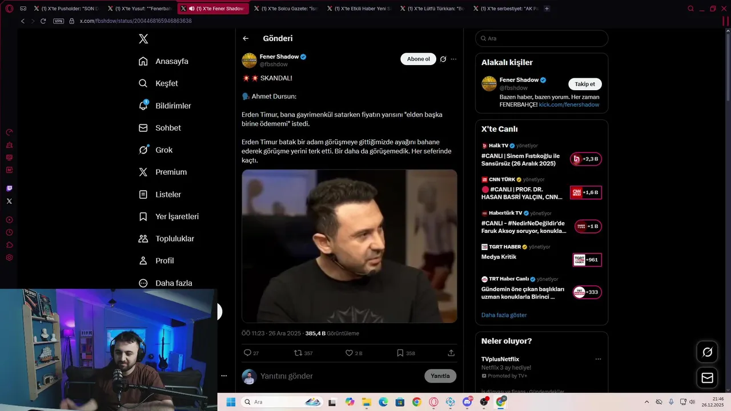Click the reply icon with 27

click(251, 353)
